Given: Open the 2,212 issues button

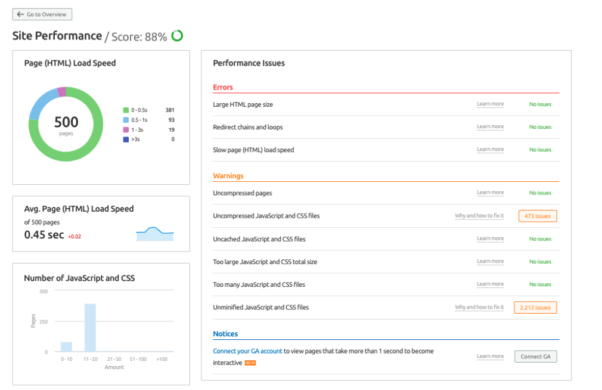Looking at the screenshot, I should point(535,308).
